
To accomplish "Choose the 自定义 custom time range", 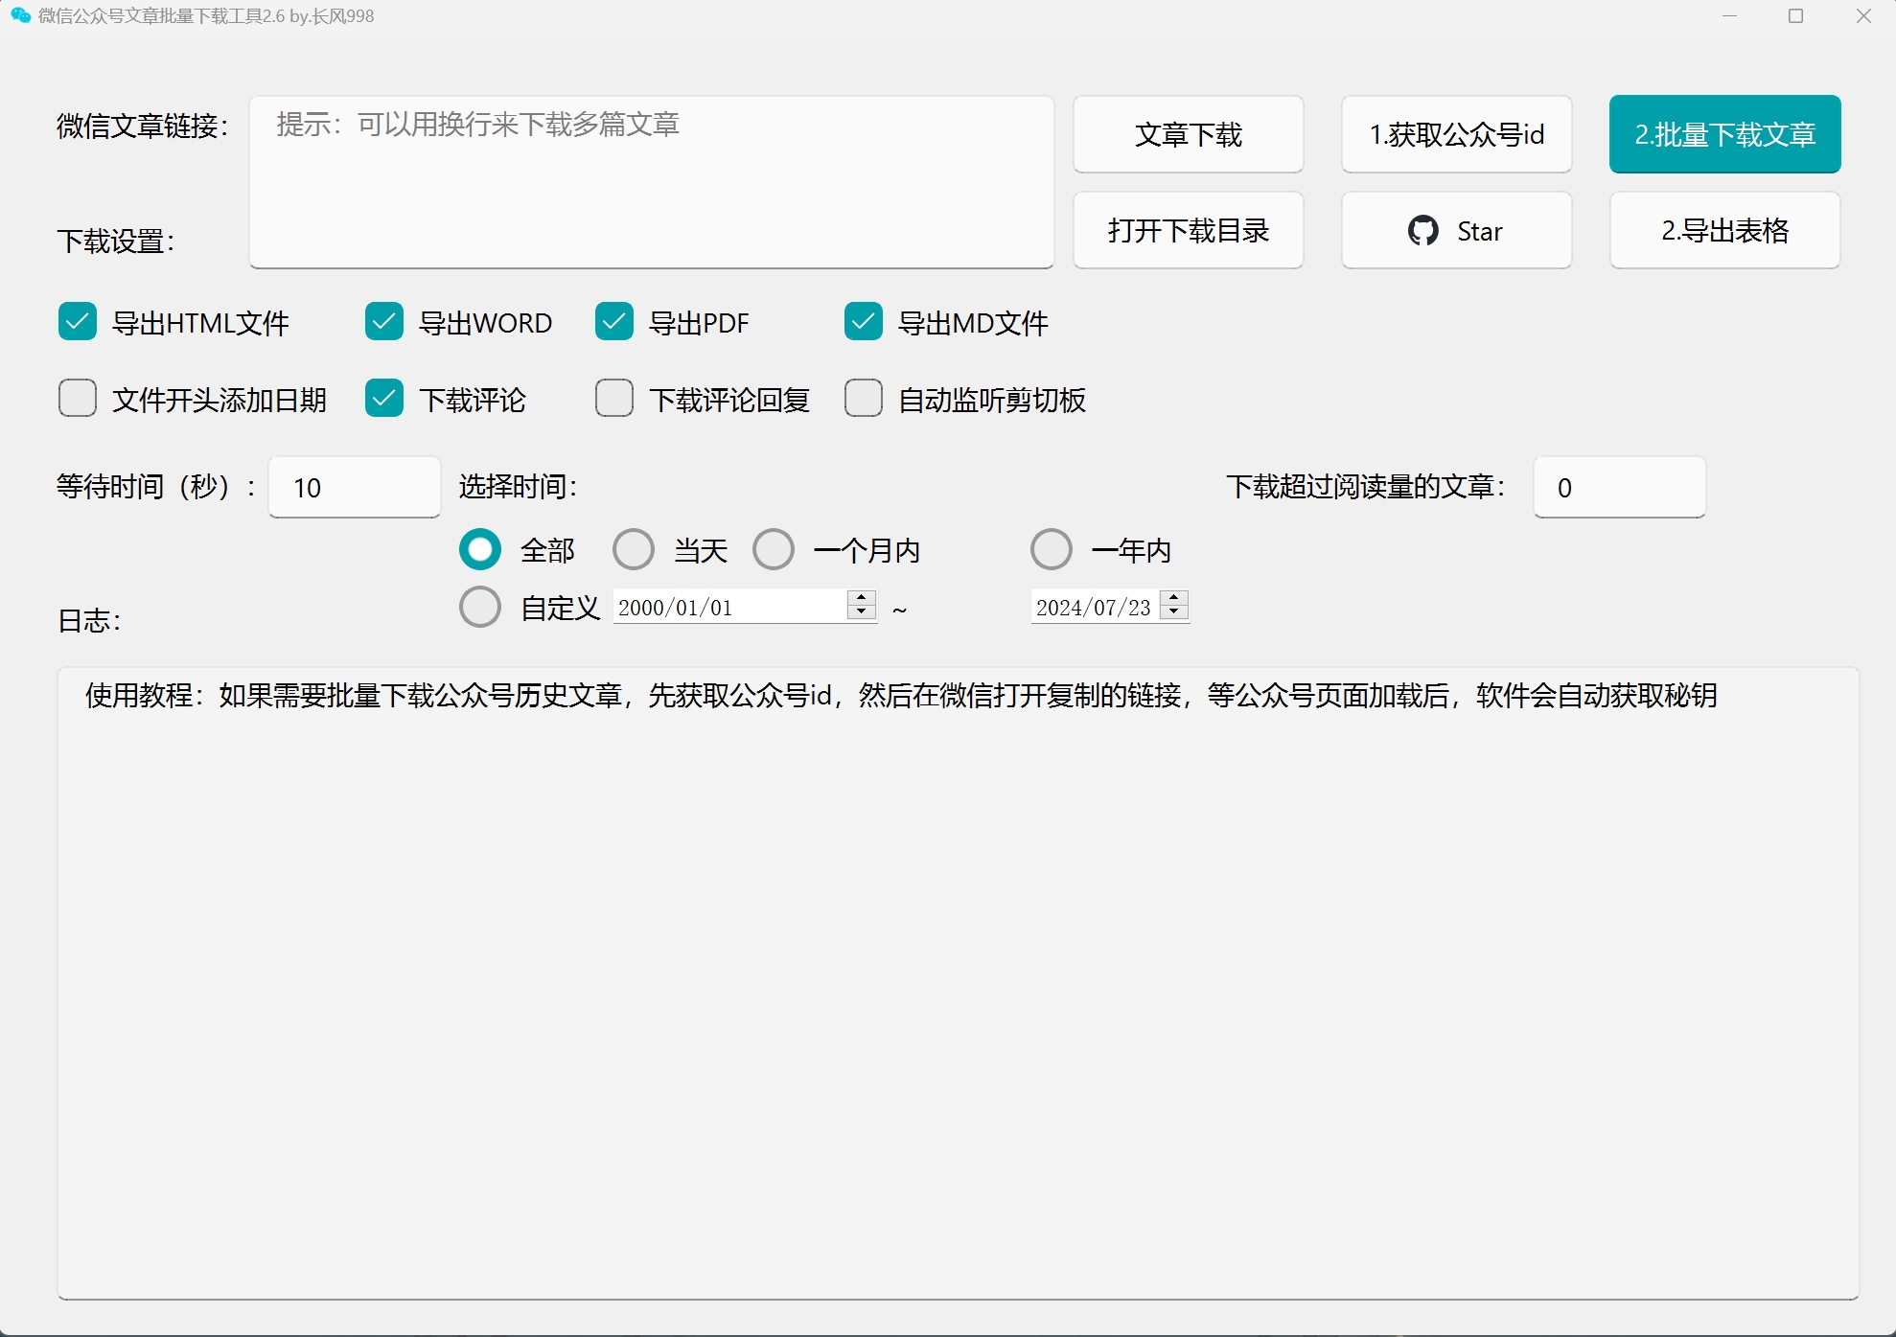I will (480, 607).
